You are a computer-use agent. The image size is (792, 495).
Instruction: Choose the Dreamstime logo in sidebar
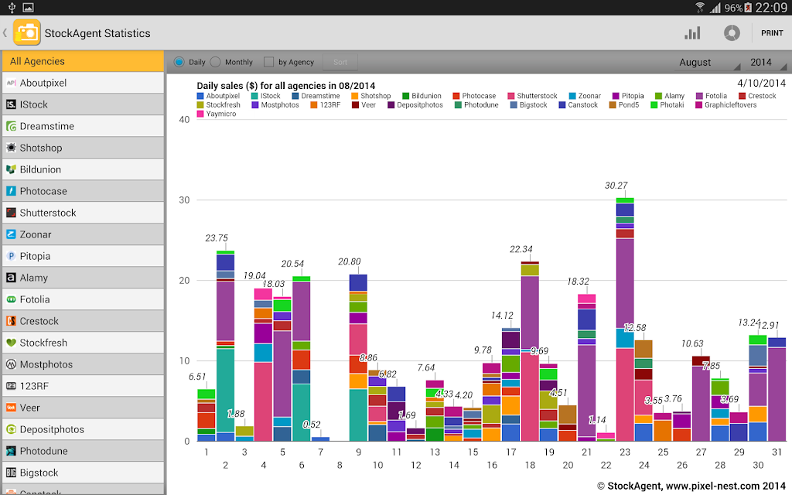click(x=11, y=126)
